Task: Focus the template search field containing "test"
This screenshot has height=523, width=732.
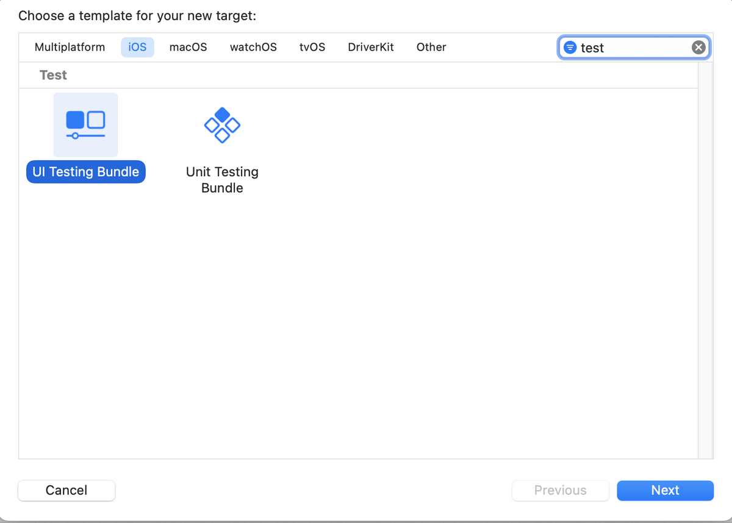Action: coord(634,48)
